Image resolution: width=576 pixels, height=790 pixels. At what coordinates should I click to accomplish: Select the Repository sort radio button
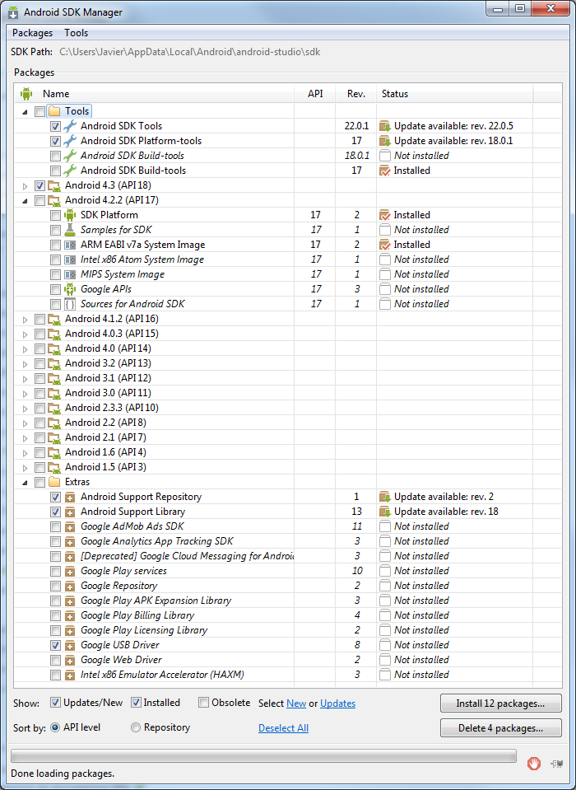tap(135, 727)
